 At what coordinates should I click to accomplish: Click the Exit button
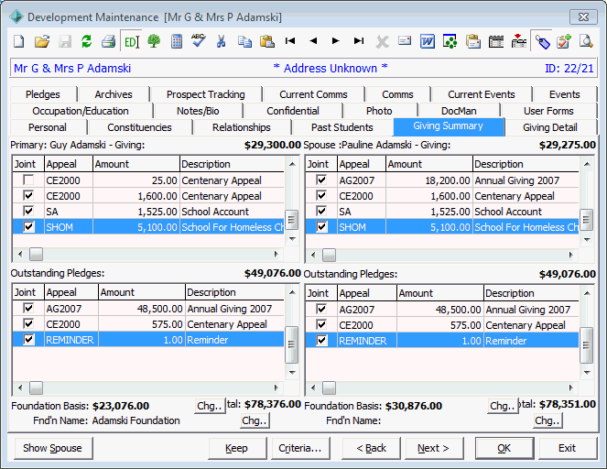[567, 448]
